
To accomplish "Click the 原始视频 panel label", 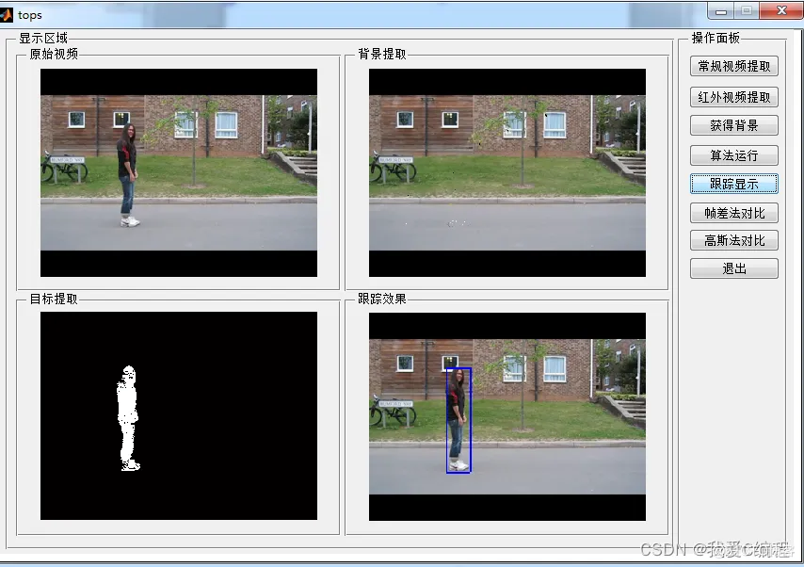I will (54, 54).
